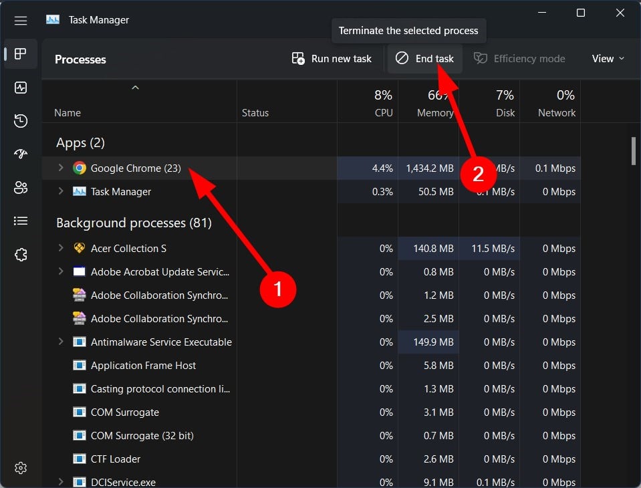
Task: Switch to Details list page
Action: tap(21, 221)
